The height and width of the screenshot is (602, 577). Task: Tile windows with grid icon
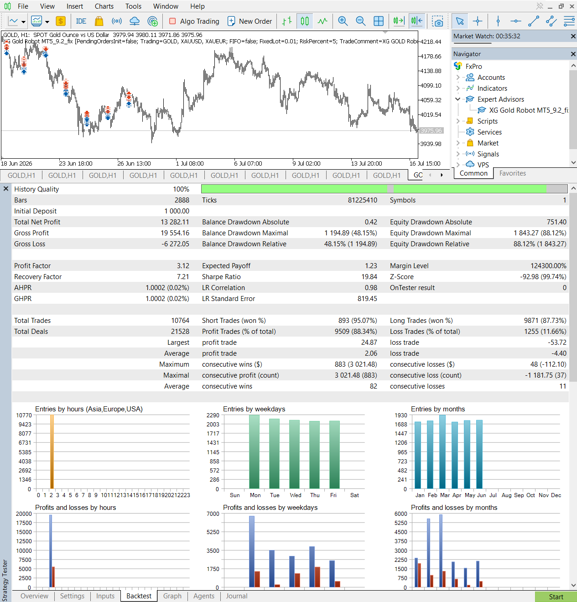[x=379, y=21]
